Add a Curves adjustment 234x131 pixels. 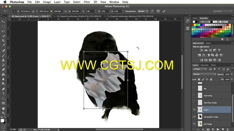coord(210,50)
